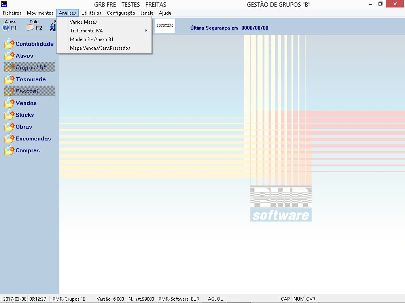Screen dimensions: 405x303
Task: Click the Última Segurança em date text
Action: pyautogui.click(x=229, y=28)
